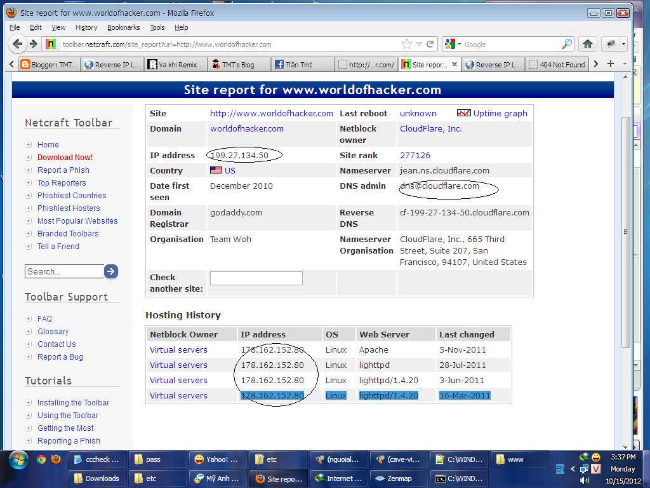
Task: Select the lighttpd/1.4.20 cell dated 3-Jun-2011
Action: pos(388,380)
